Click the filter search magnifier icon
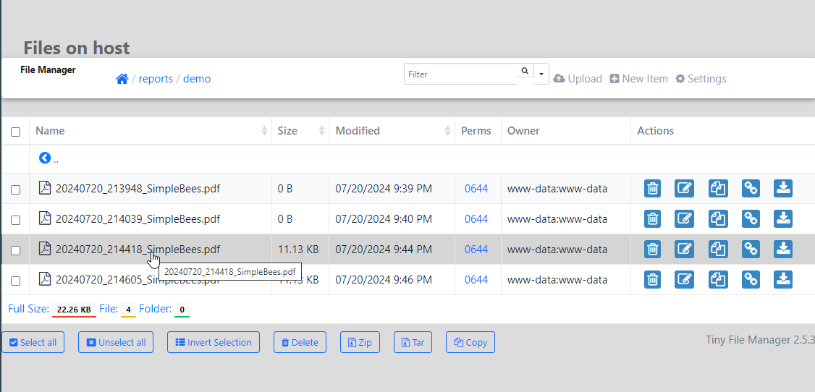Screen dimensions: 815x392 coord(525,71)
